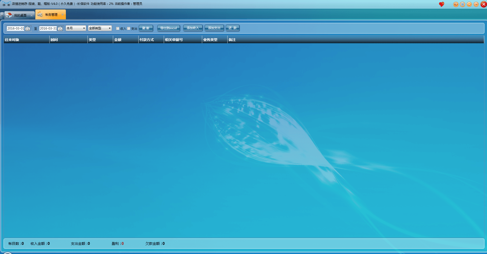Click the start date field 2016-03-01
Screen dimensions: 487x254
16,29
